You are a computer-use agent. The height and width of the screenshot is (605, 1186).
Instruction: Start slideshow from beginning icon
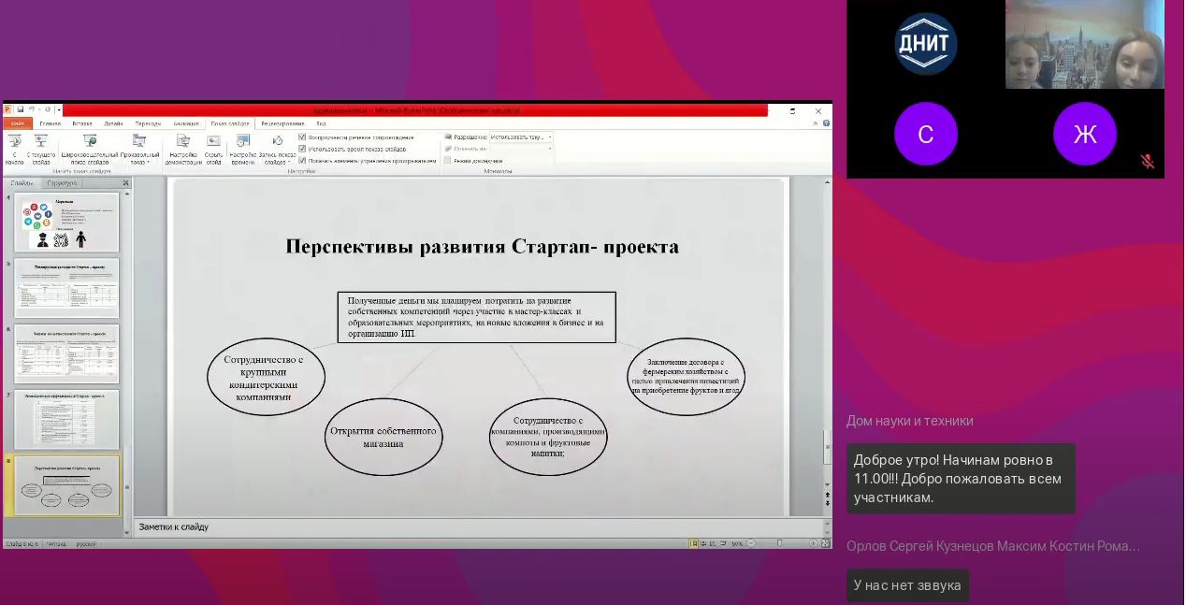(x=14, y=141)
